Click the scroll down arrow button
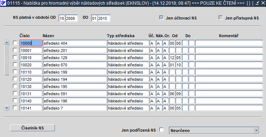 [x=7, y=108]
